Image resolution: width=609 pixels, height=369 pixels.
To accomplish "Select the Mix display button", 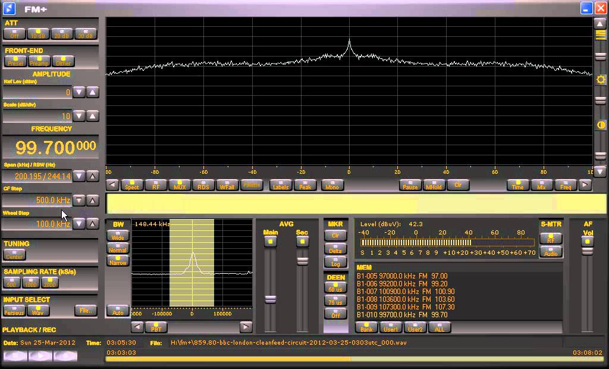I will (x=541, y=185).
